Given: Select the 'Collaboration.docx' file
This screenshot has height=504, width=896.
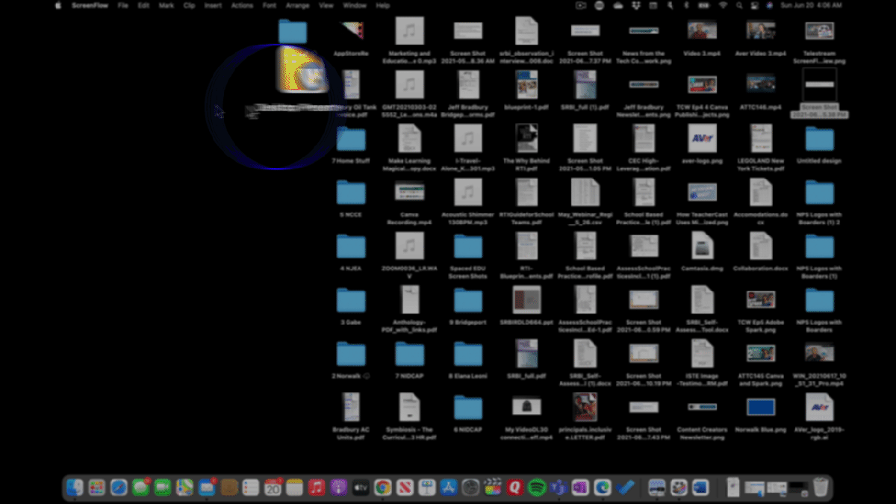Looking at the screenshot, I should [x=761, y=246].
